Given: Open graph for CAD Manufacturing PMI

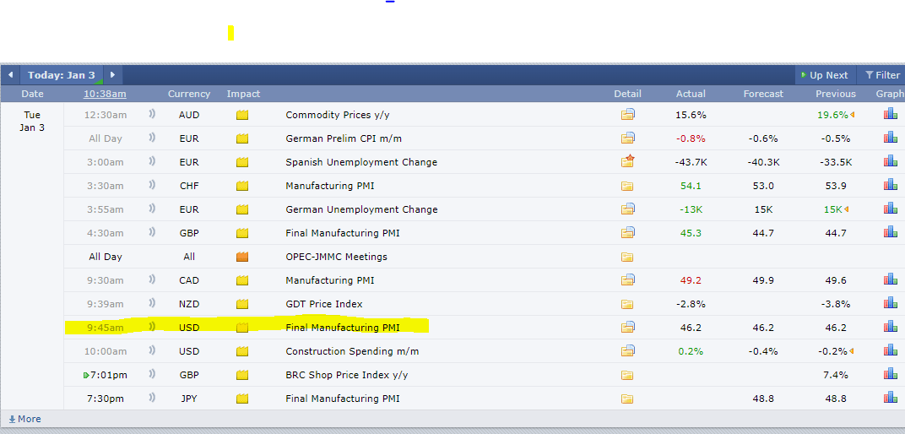Looking at the screenshot, I should (x=890, y=279).
